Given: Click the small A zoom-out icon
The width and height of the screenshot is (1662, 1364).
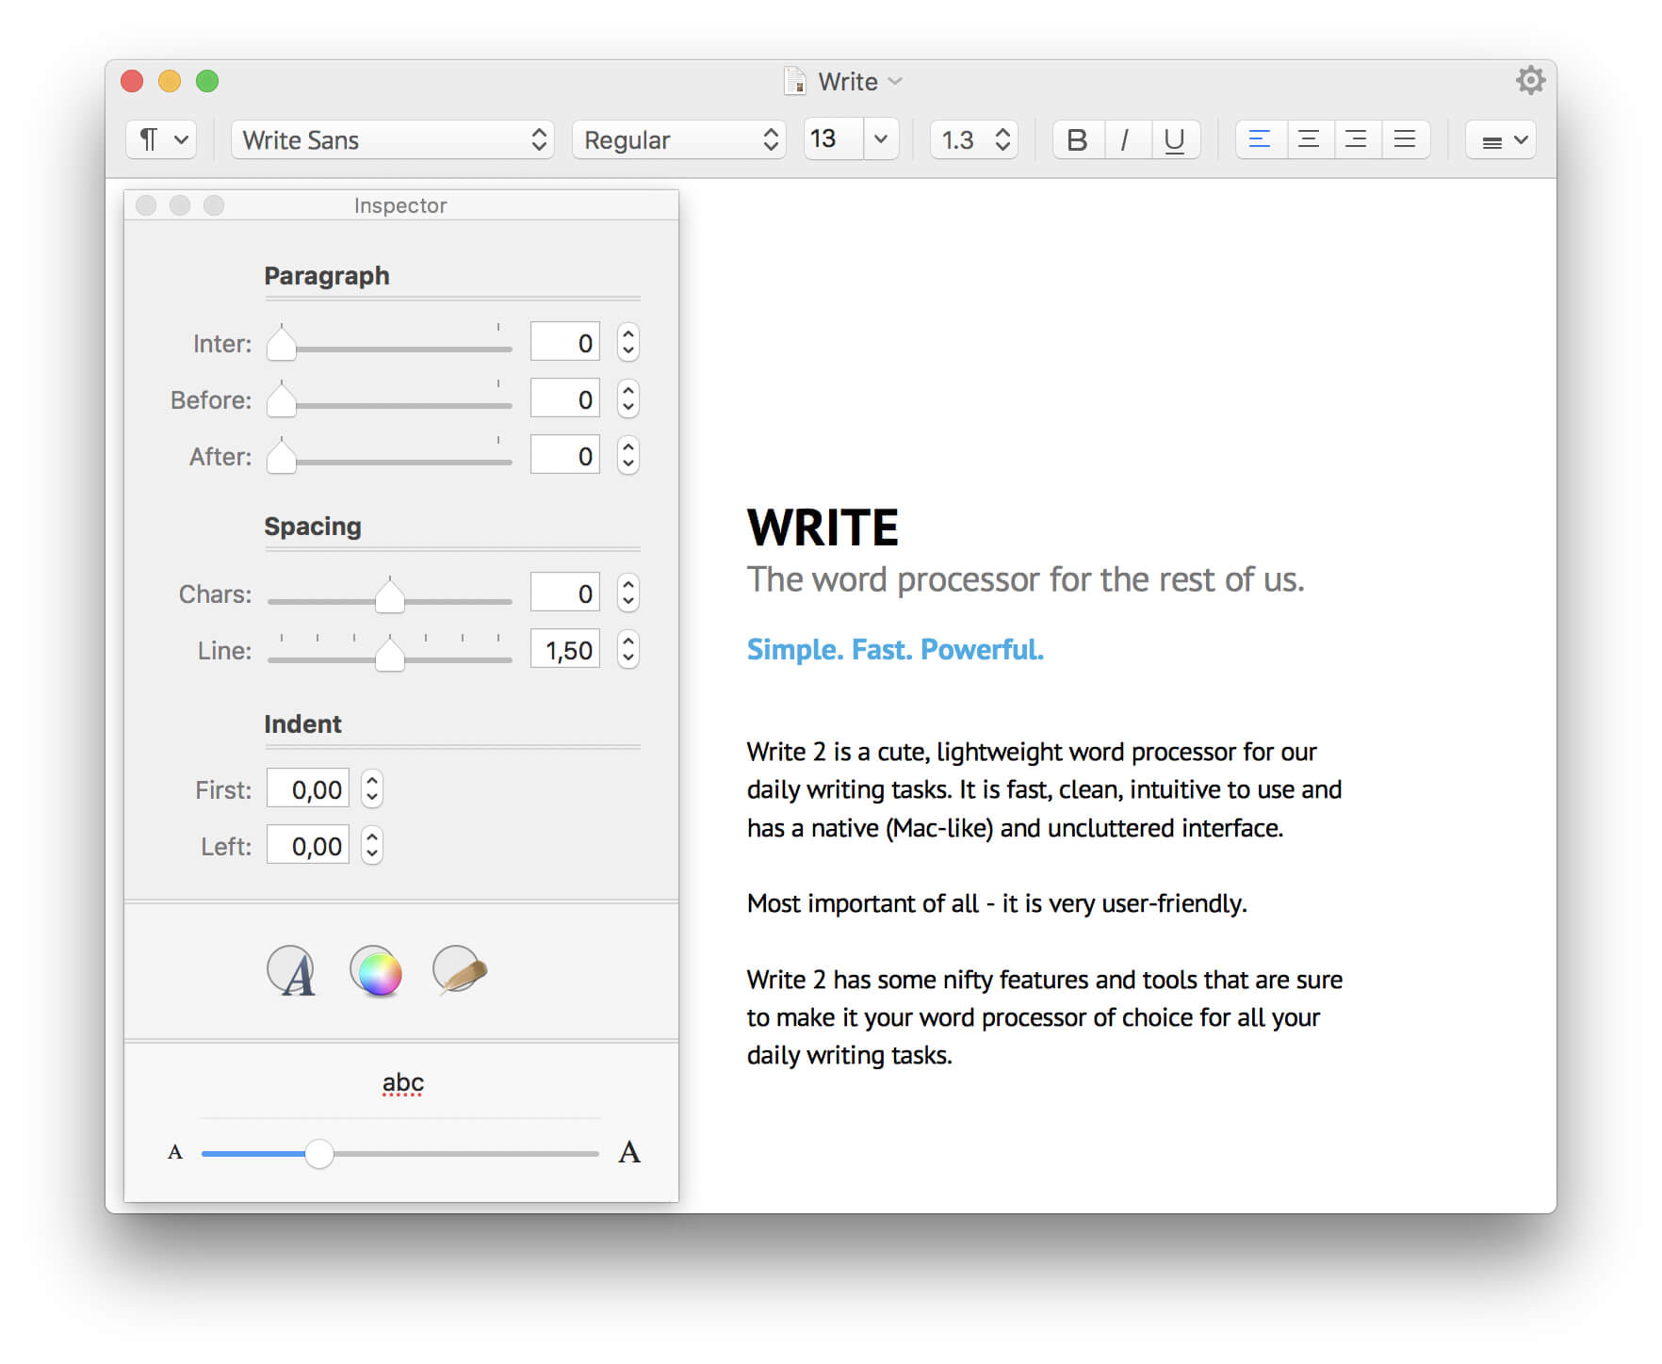Looking at the screenshot, I should click(x=175, y=1152).
